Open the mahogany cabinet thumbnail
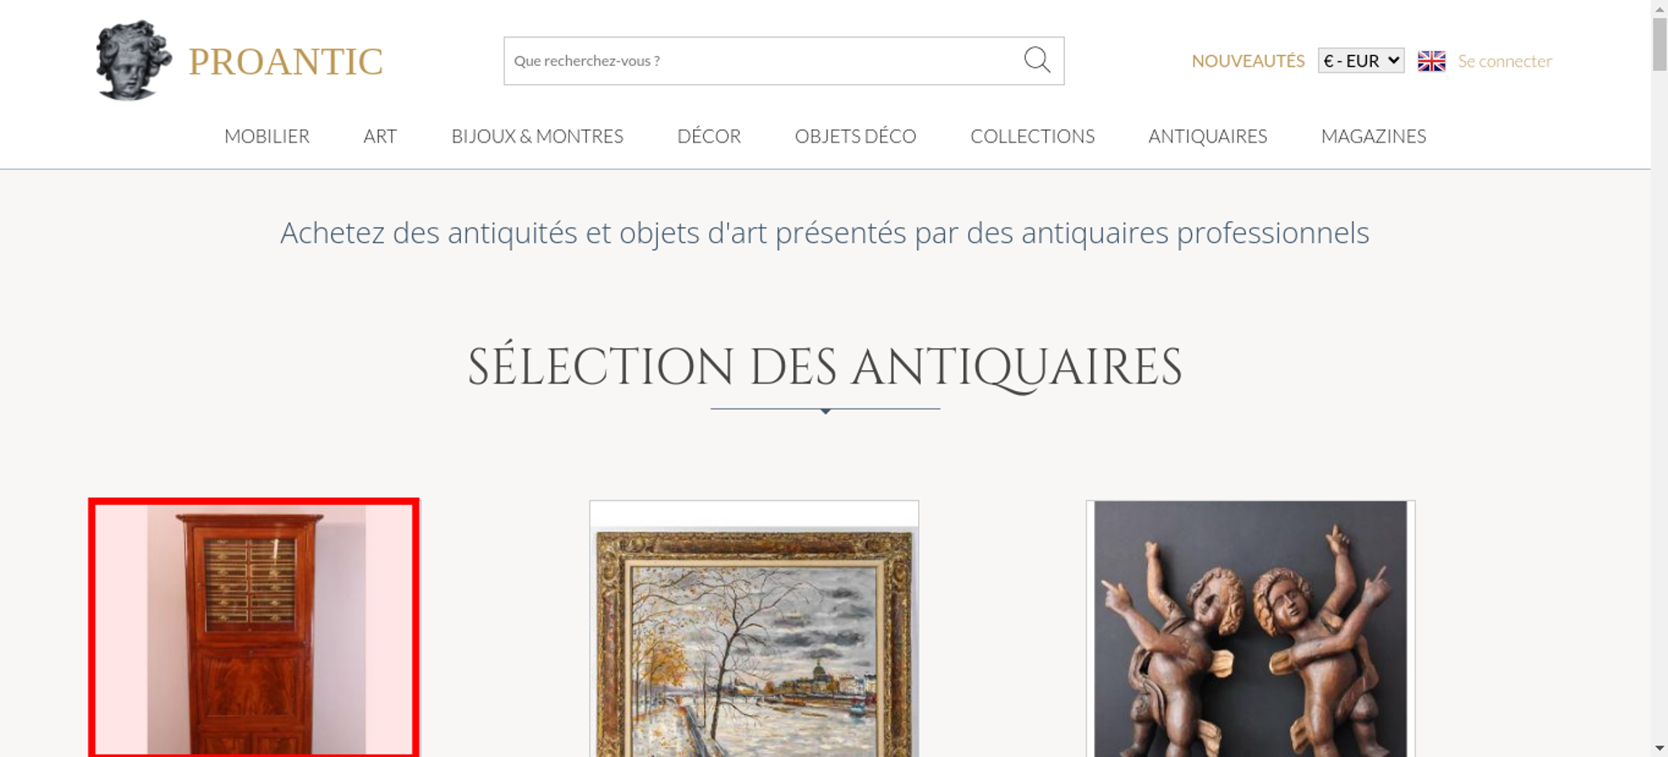1668x757 pixels. (x=254, y=629)
